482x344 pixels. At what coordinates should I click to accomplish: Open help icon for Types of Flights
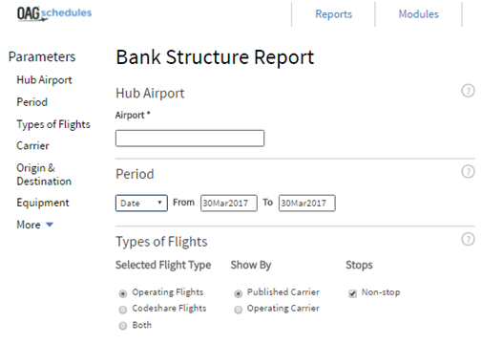[x=468, y=239]
